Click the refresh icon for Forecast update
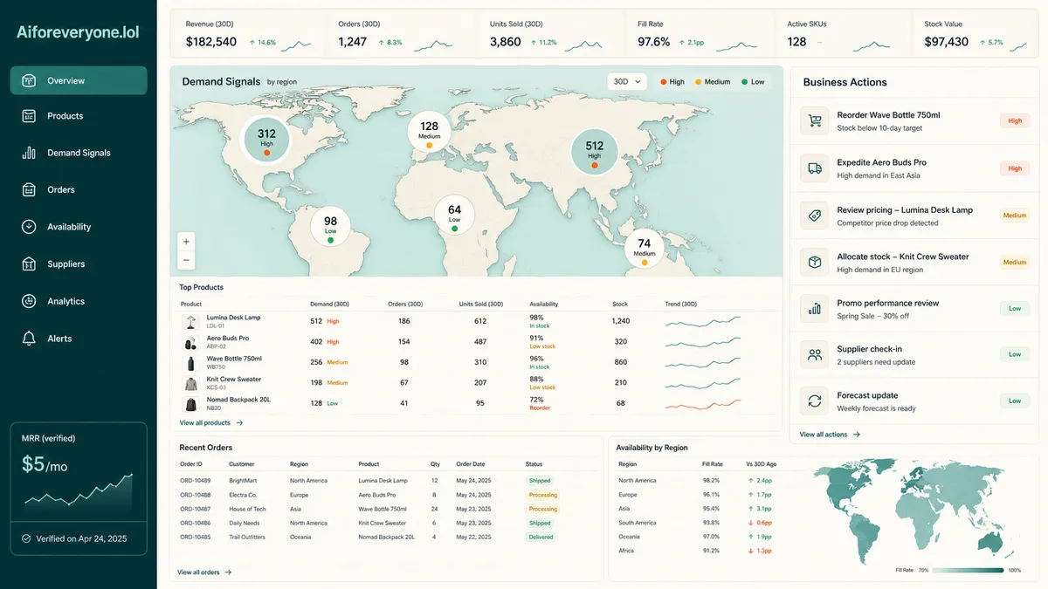Screen dimensions: 1048x589 (815, 401)
